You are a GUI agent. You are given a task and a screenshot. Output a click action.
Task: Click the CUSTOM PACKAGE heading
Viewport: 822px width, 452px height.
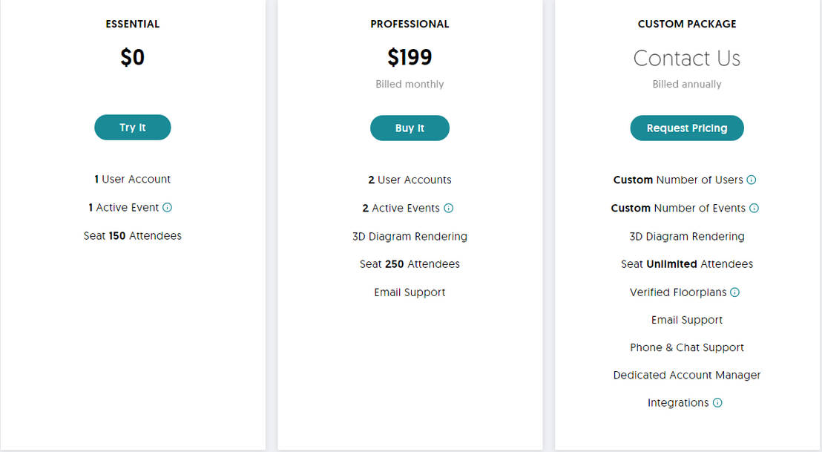pos(686,24)
